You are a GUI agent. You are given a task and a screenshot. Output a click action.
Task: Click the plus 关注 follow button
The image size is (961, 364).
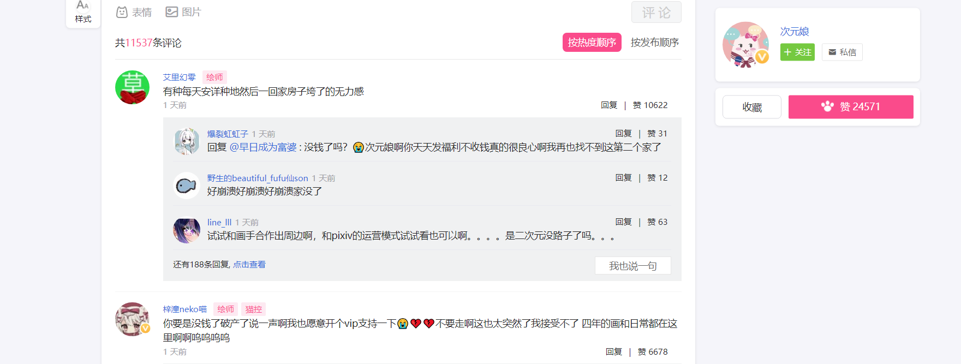(797, 52)
